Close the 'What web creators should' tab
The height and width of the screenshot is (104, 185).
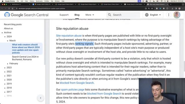(x=167, y=4)
